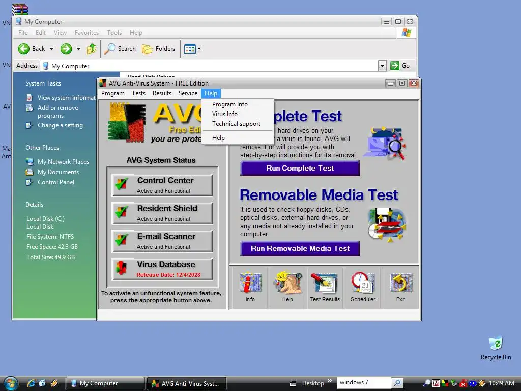Click the Resident Shield status button
The height and width of the screenshot is (391, 521).
[162, 213]
